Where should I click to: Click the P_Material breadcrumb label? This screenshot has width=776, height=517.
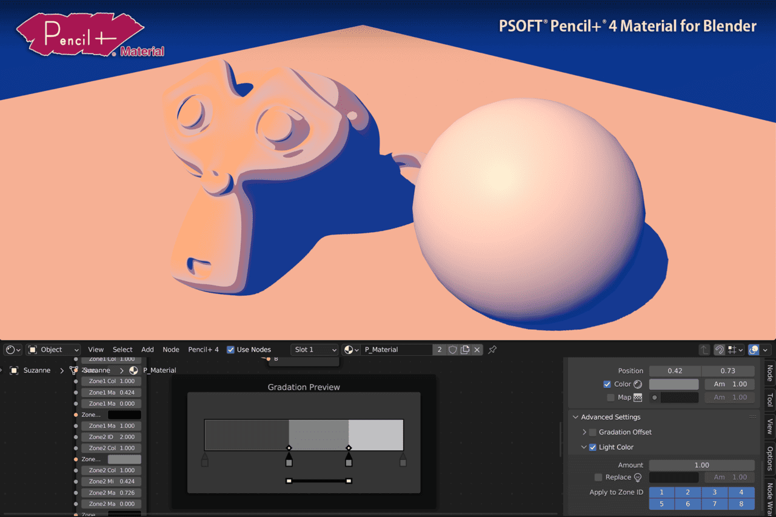[x=159, y=370]
